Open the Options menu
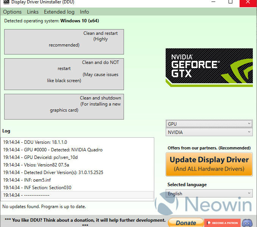The width and height of the screenshot is (257, 227). [x=12, y=12]
